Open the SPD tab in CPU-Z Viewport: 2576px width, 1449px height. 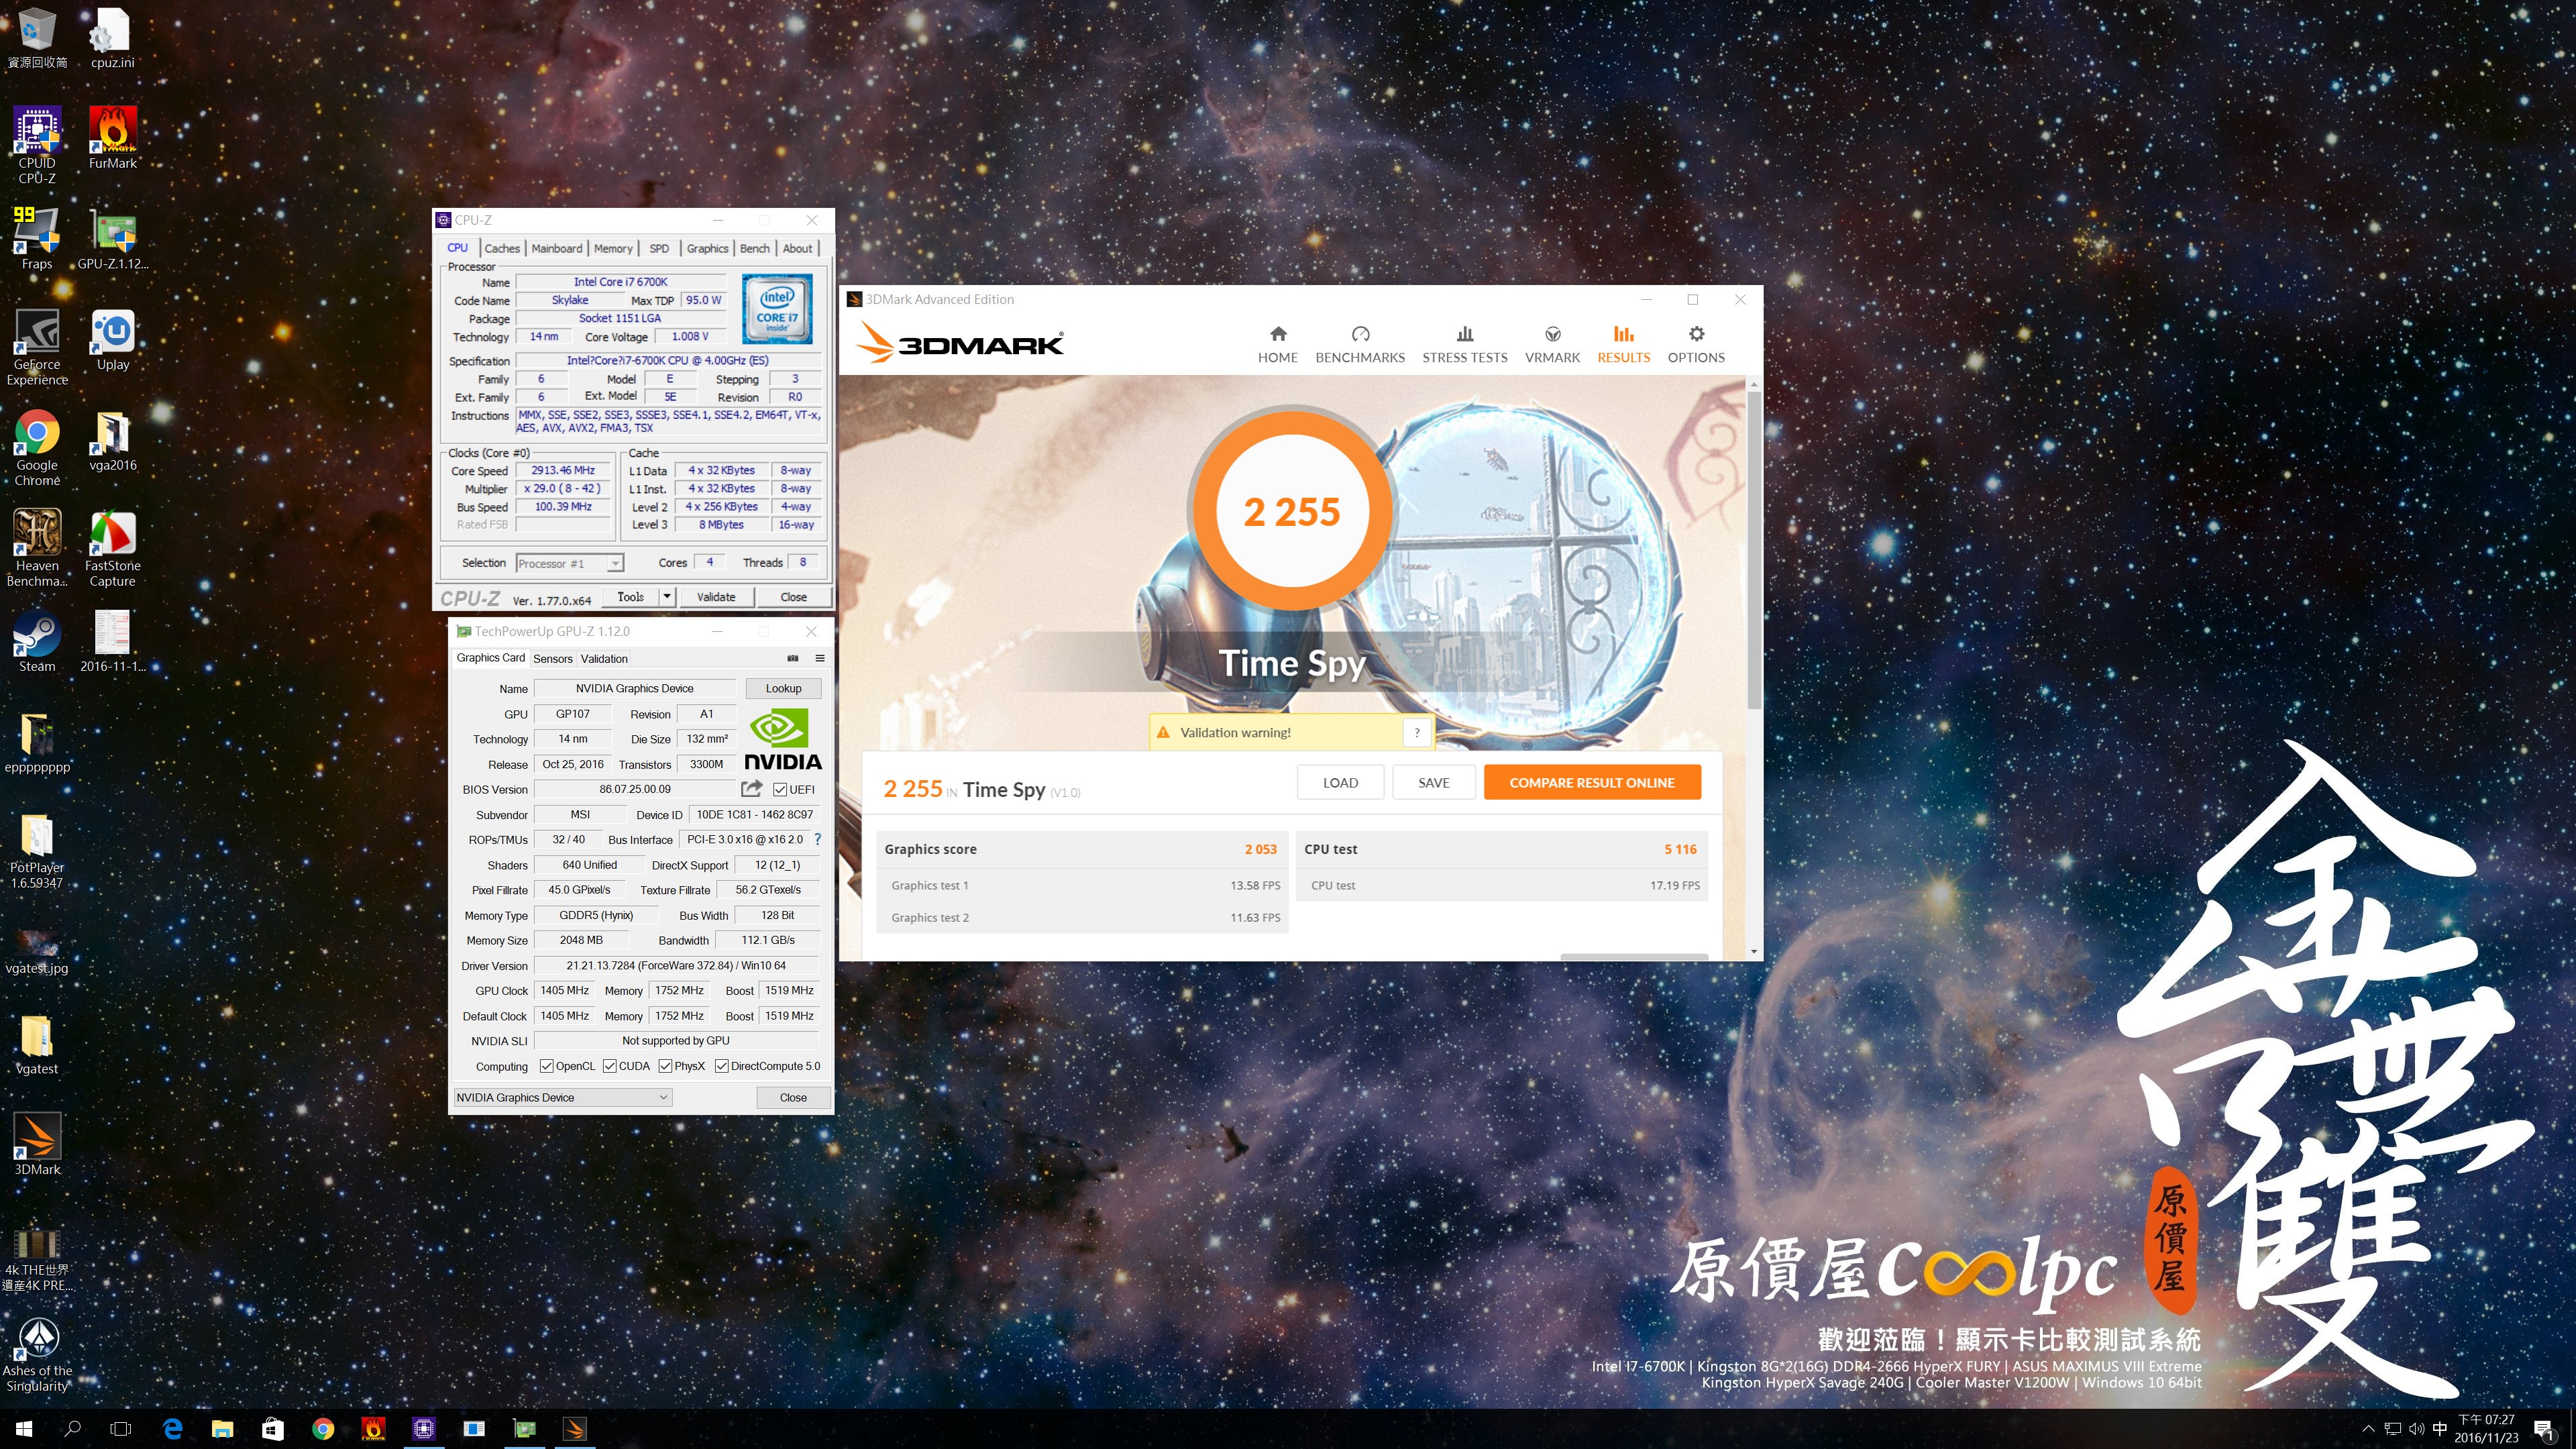coord(659,248)
